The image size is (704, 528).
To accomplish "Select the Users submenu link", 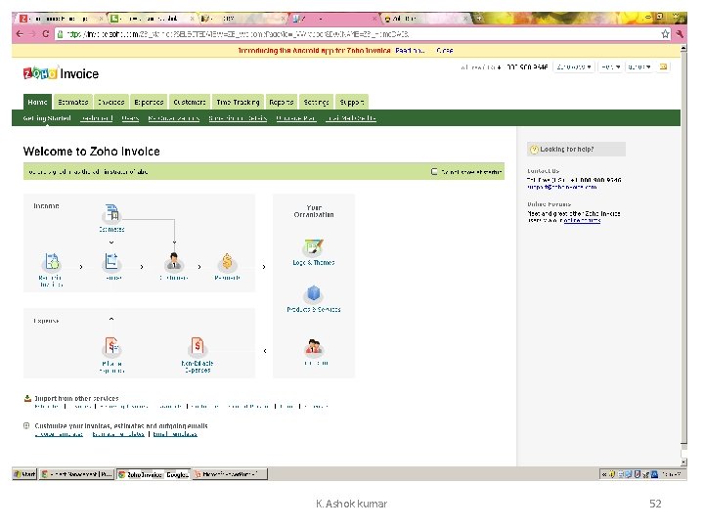I will point(130,118).
